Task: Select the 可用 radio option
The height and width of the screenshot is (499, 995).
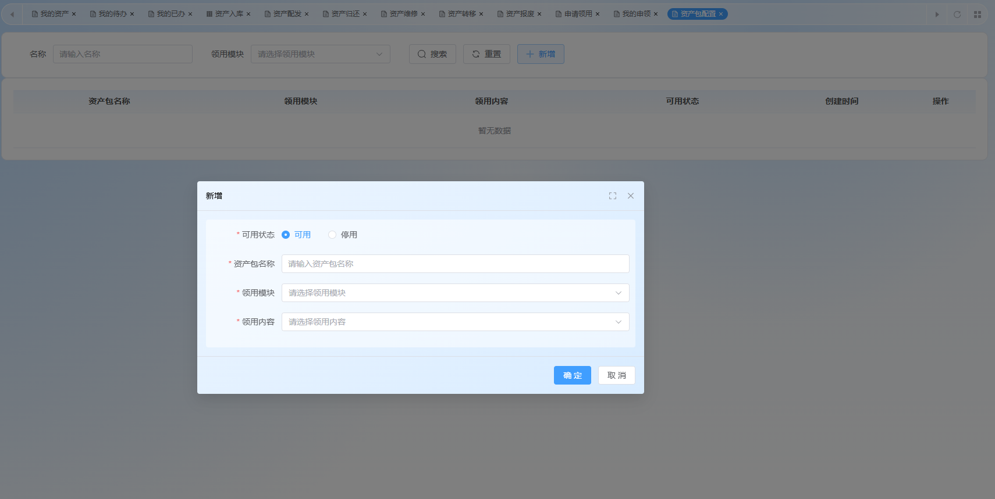Action: [x=296, y=235]
